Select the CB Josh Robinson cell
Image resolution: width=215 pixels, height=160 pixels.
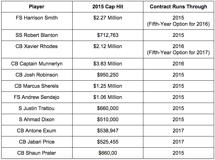point(37,75)
